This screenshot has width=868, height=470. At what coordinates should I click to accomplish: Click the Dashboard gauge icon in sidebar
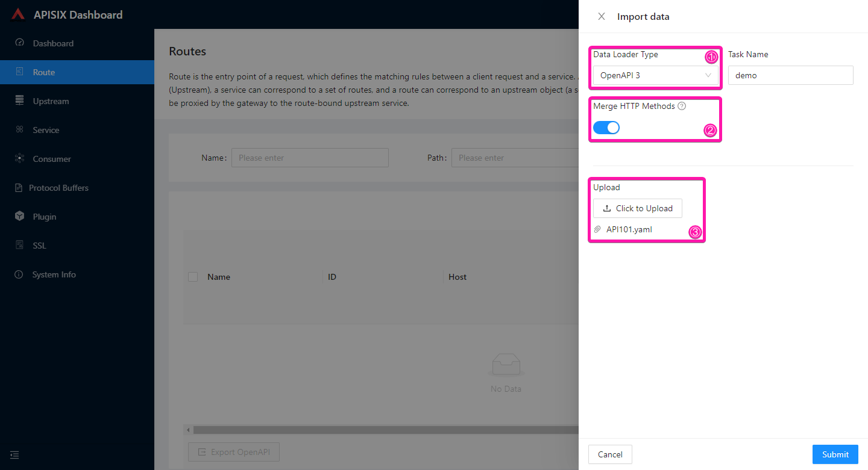coord(19,43)
